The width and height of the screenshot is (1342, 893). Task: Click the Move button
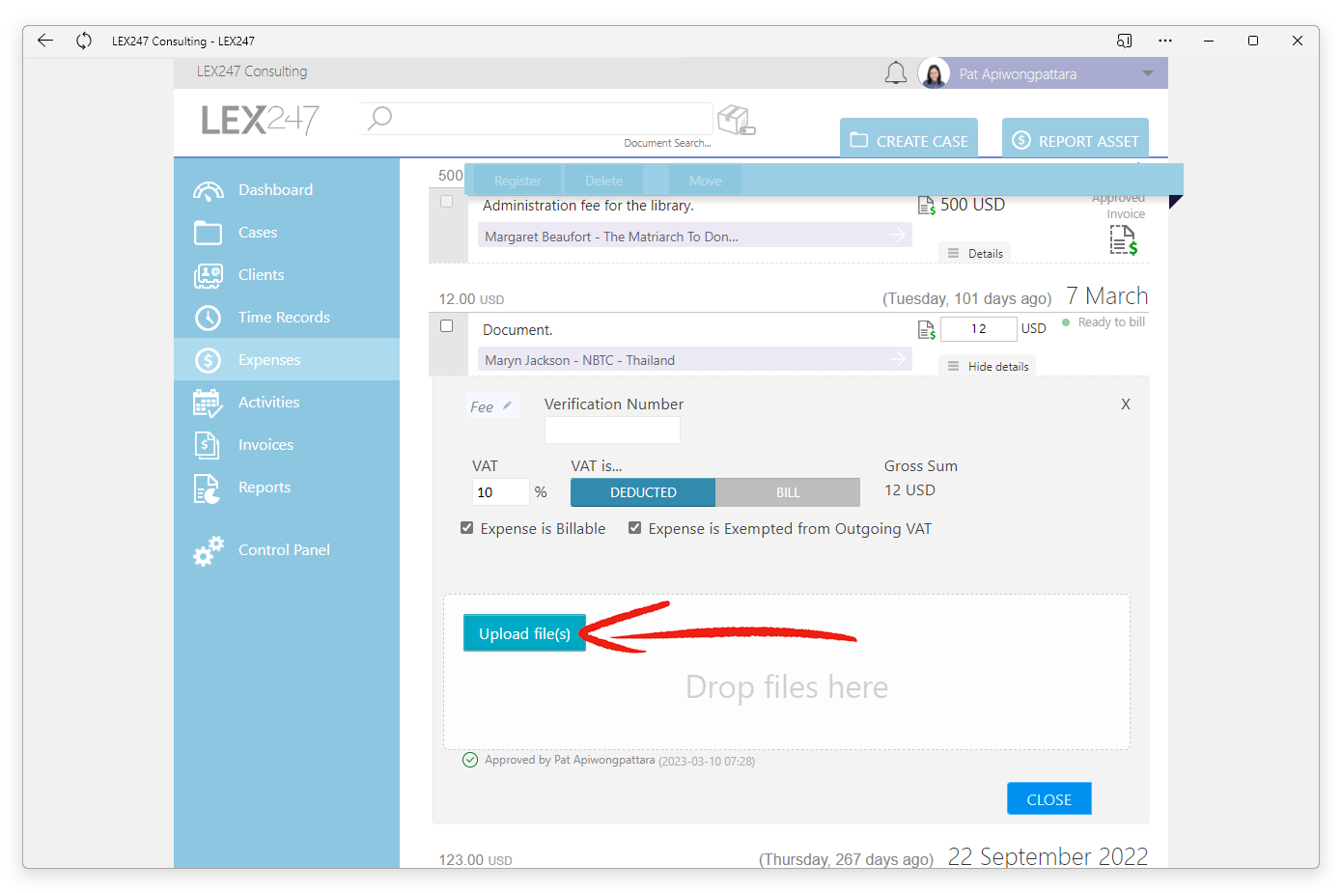tap(705, 181)
